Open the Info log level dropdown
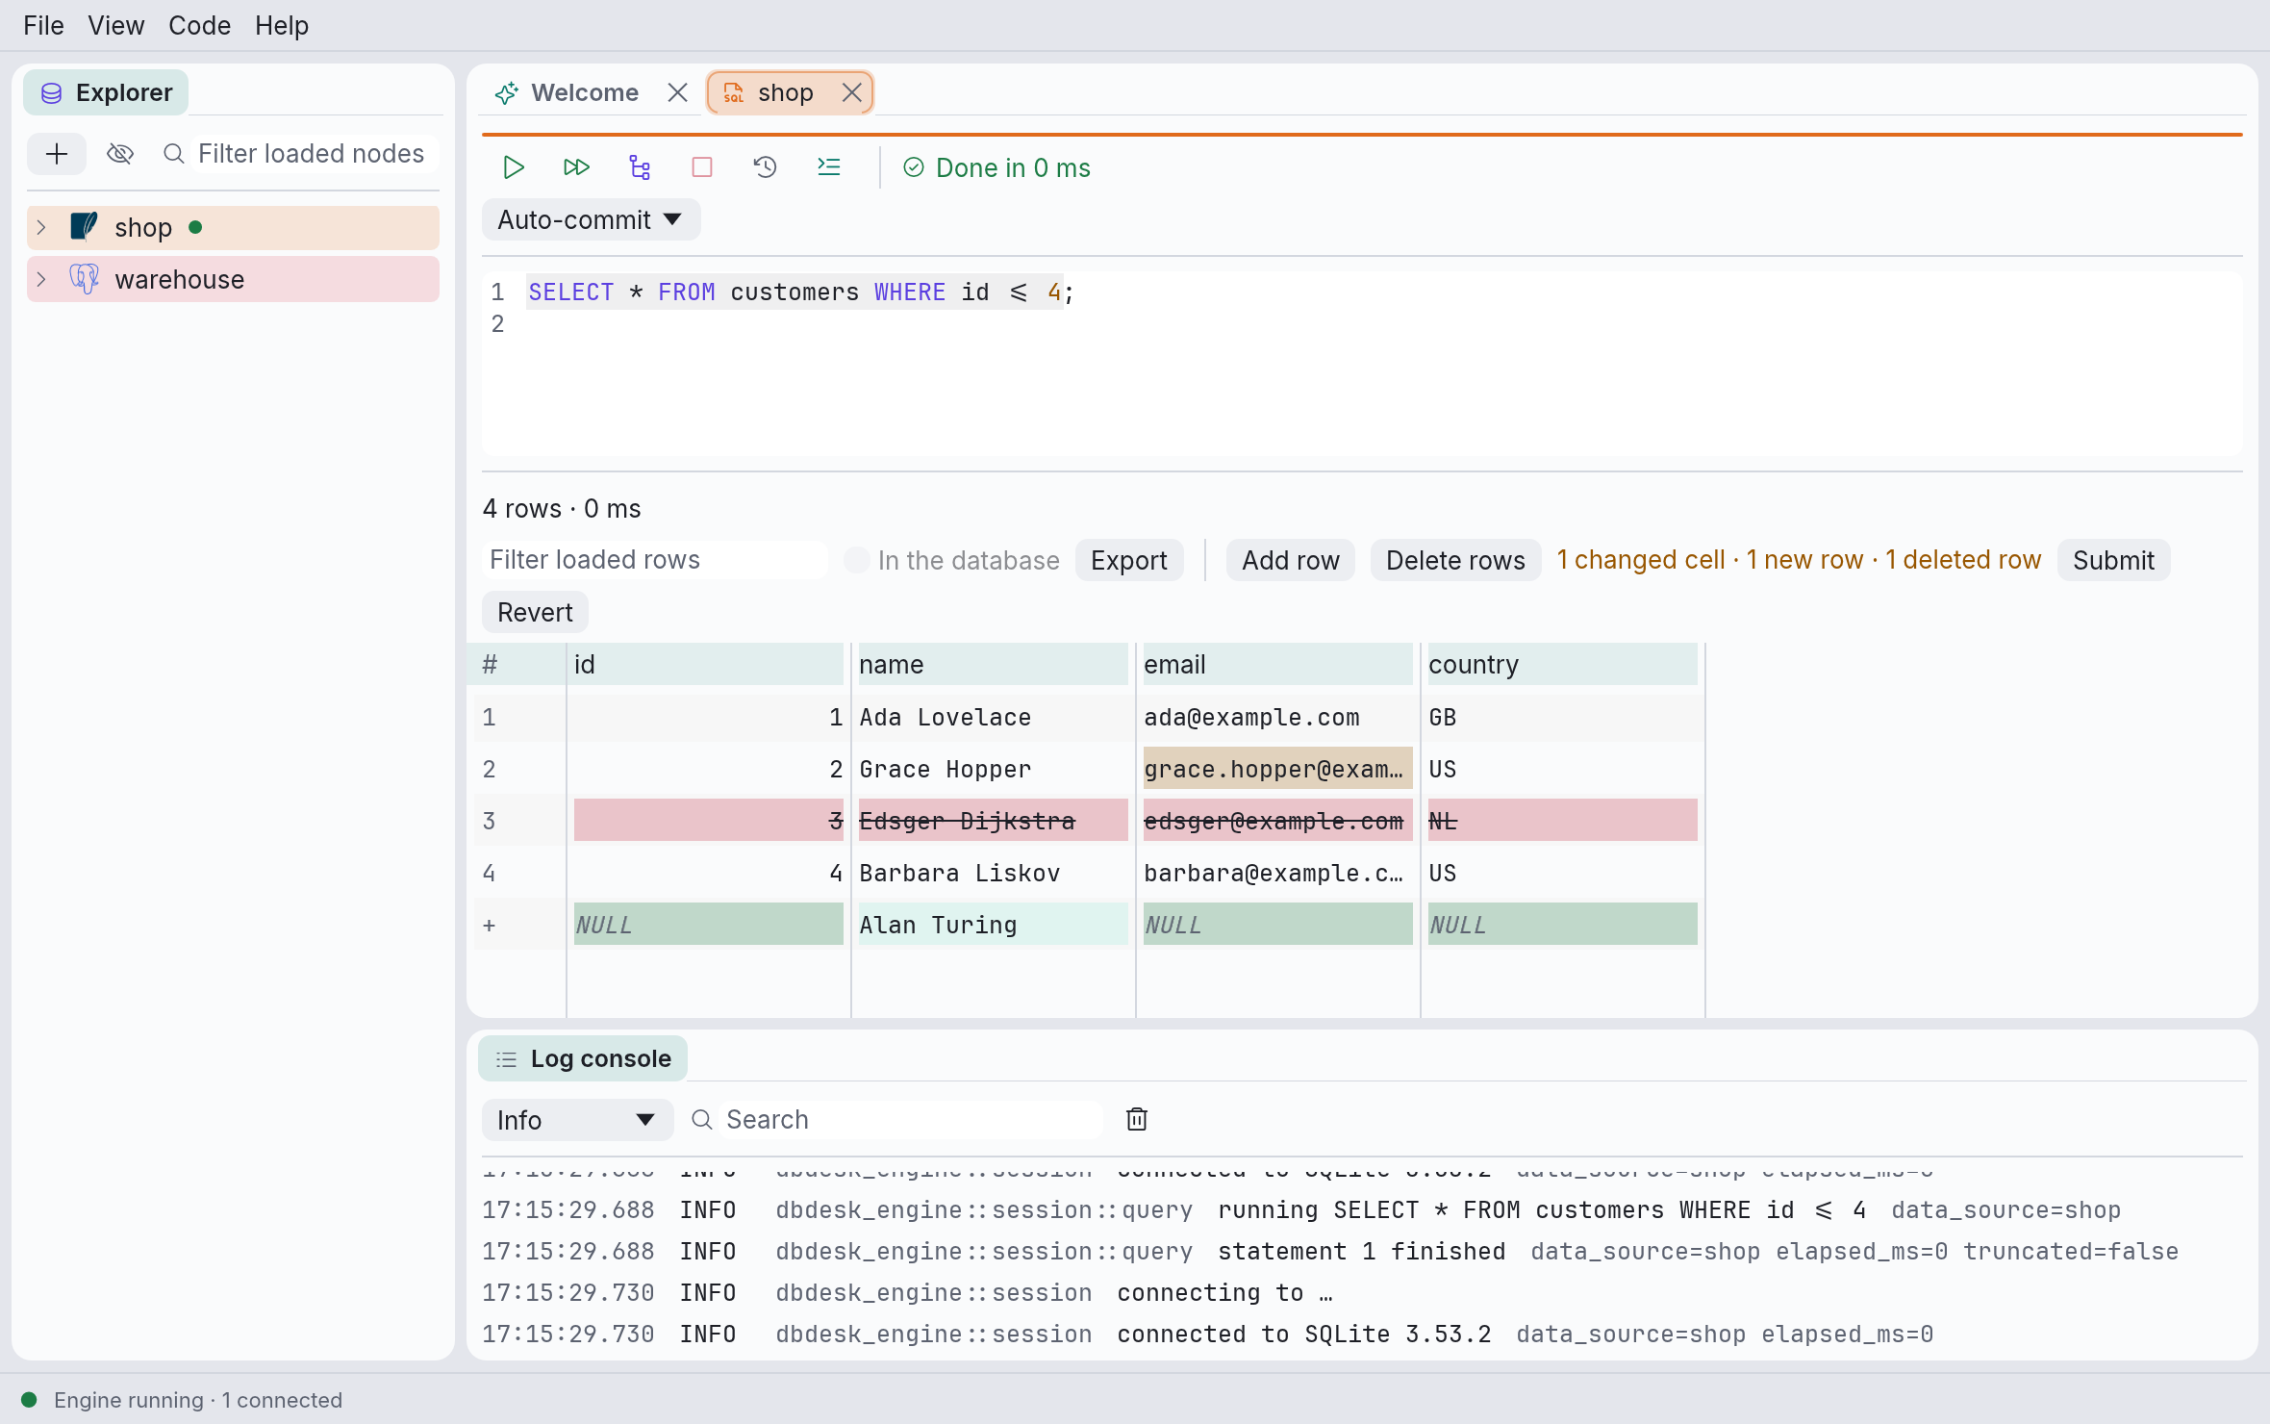This screenshot has height=1424, width=2270. [x=577, y=1120]
